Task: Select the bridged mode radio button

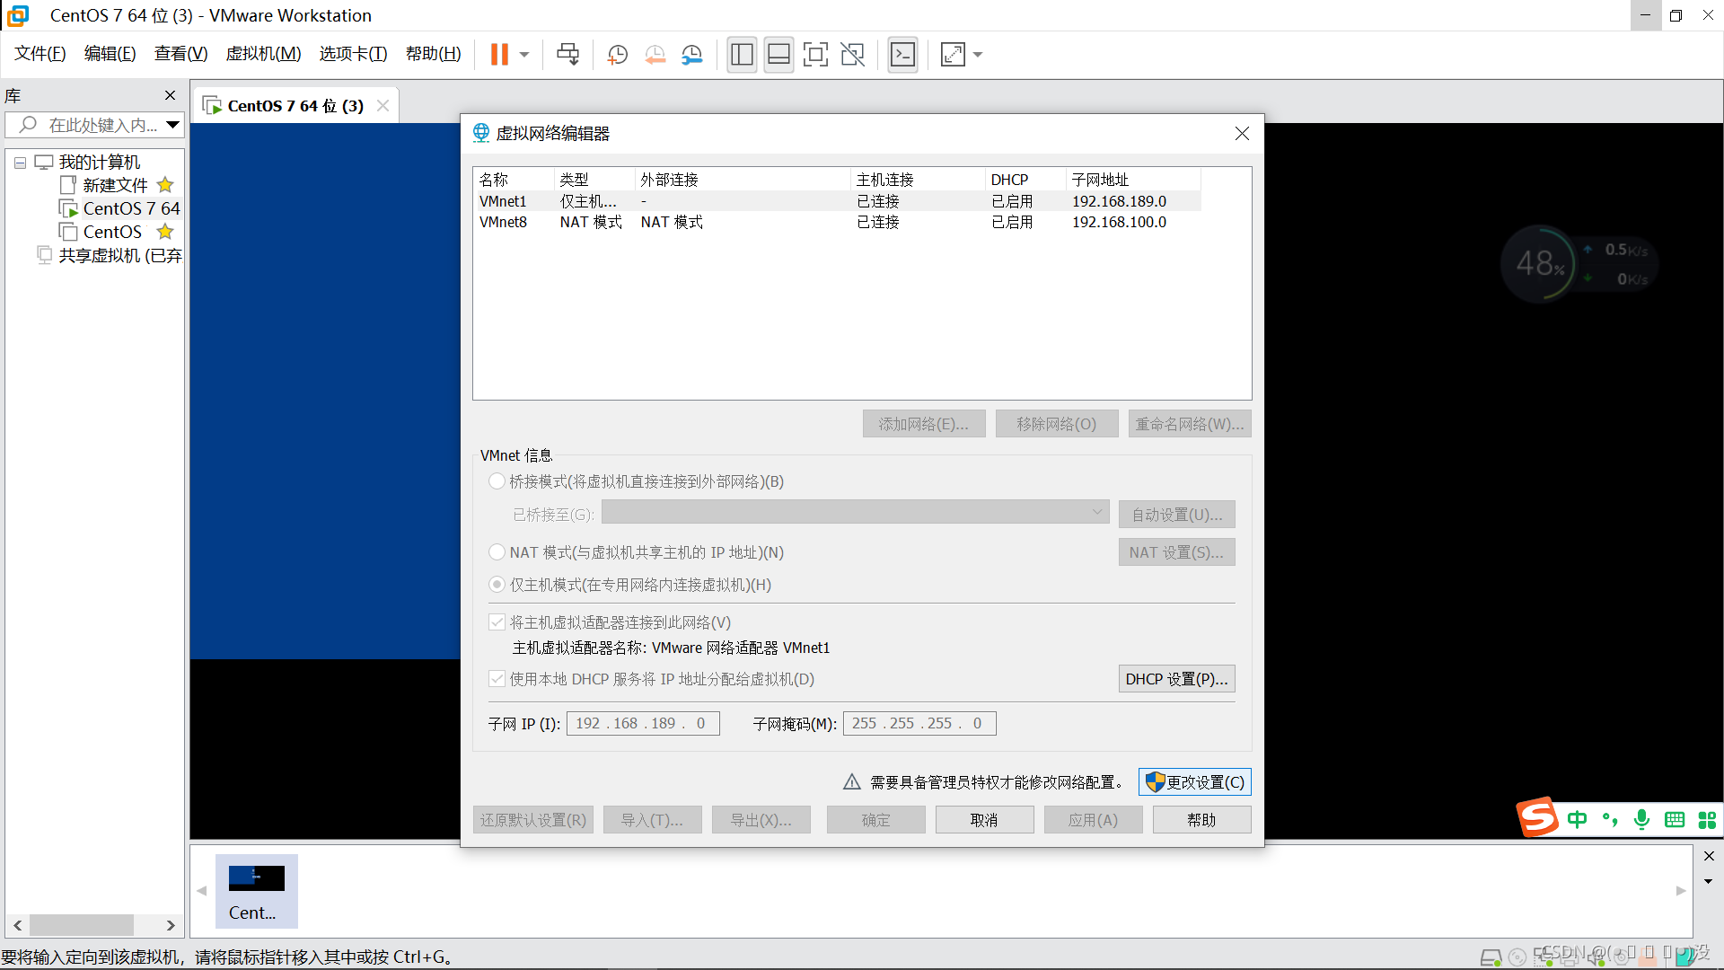Action: pyautogui.click(x=497, y=481)
